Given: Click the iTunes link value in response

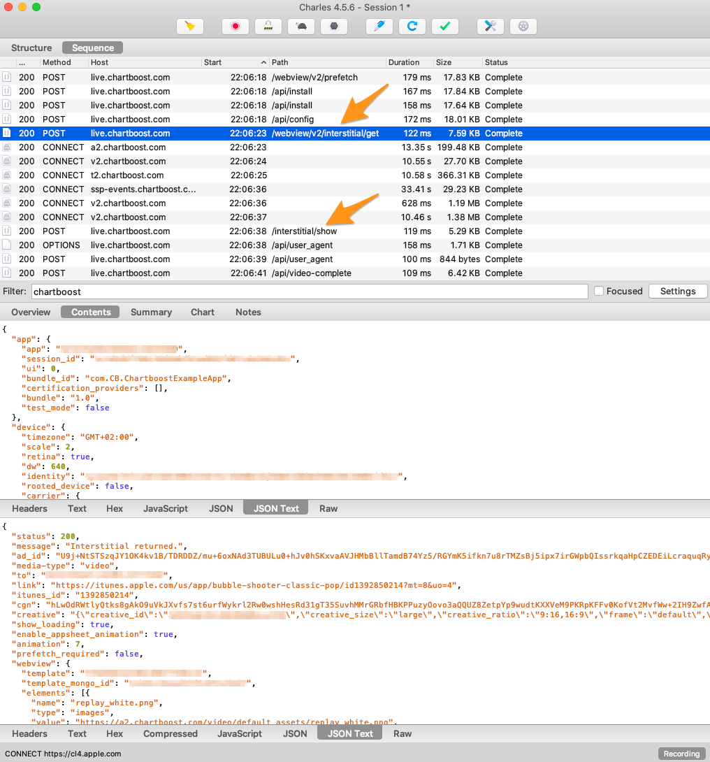Looking at the screenshot, I should [x=252, y=586].
